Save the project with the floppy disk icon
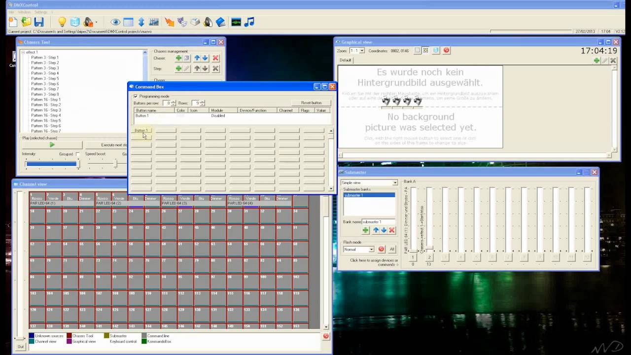The height and width of the screenshot is (355, 631). 39,22
